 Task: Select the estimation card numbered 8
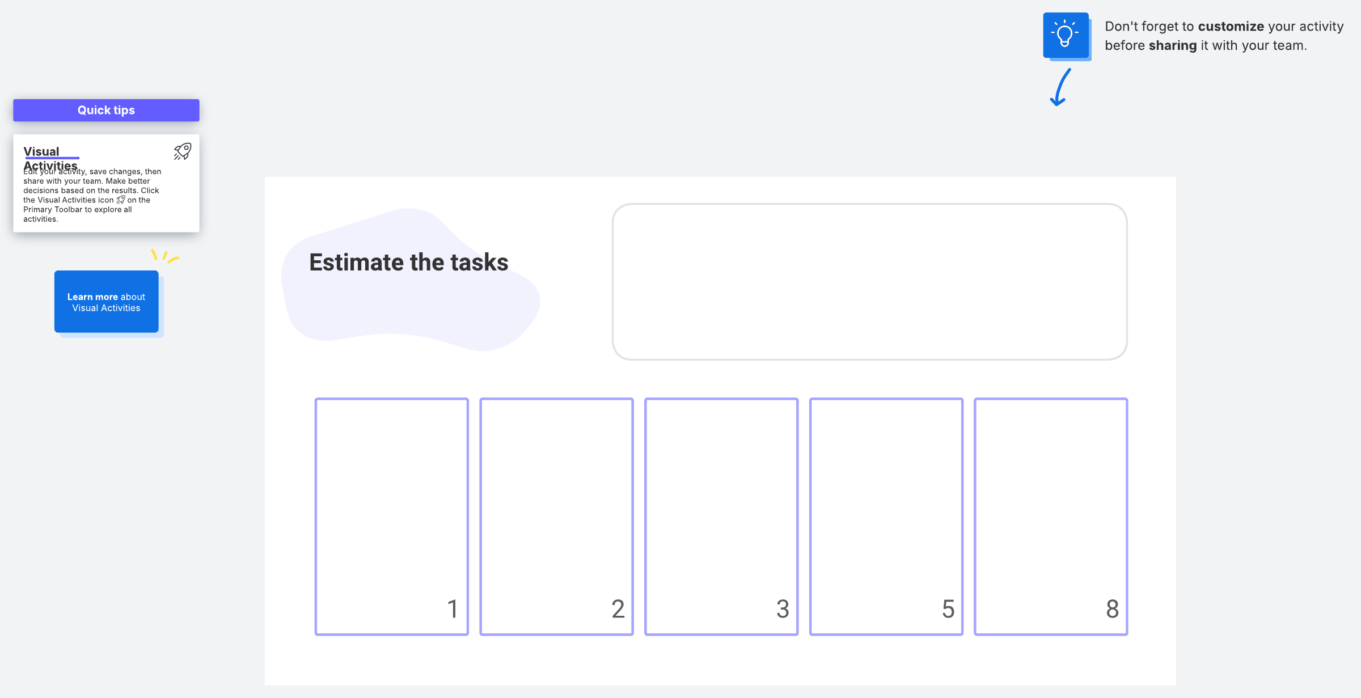pos(1051,516)
